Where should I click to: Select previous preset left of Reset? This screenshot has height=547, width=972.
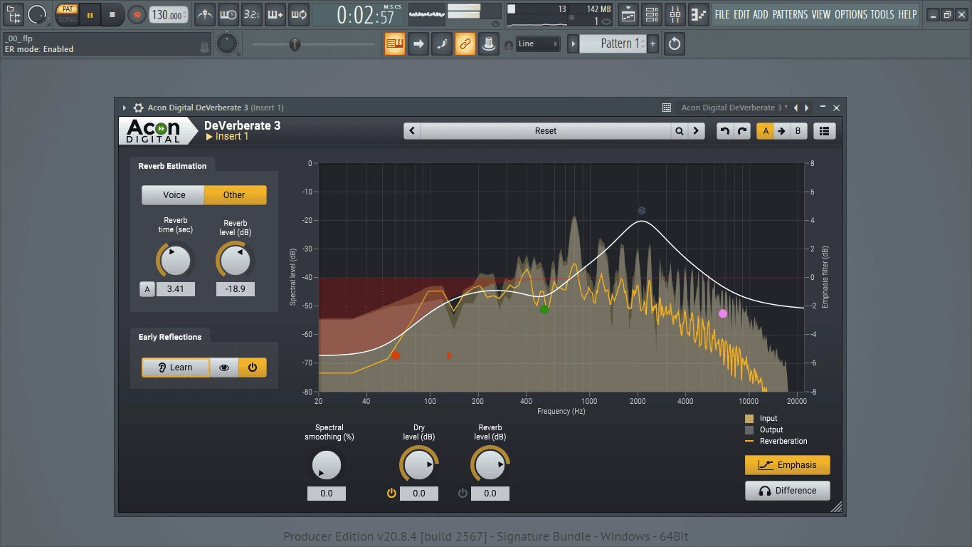point(412,131)
